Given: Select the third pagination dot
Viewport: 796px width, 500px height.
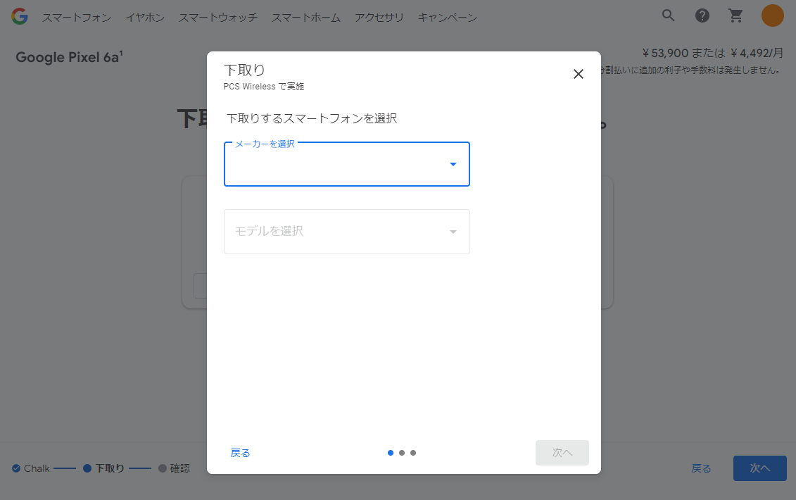Looking at the screenshot, I should 413,453.
